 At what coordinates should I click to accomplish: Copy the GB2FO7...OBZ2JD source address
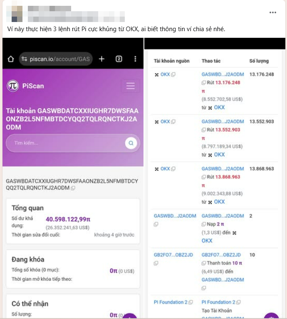[x=156, y=263]
